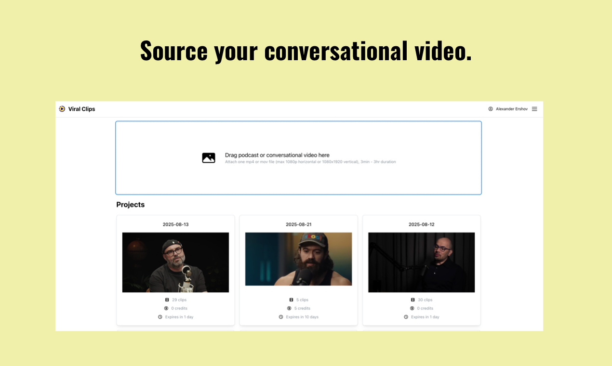612x366 pixels.
Task: Click clips icon on the 2025-08-12 project
Action: pos(413,300)
